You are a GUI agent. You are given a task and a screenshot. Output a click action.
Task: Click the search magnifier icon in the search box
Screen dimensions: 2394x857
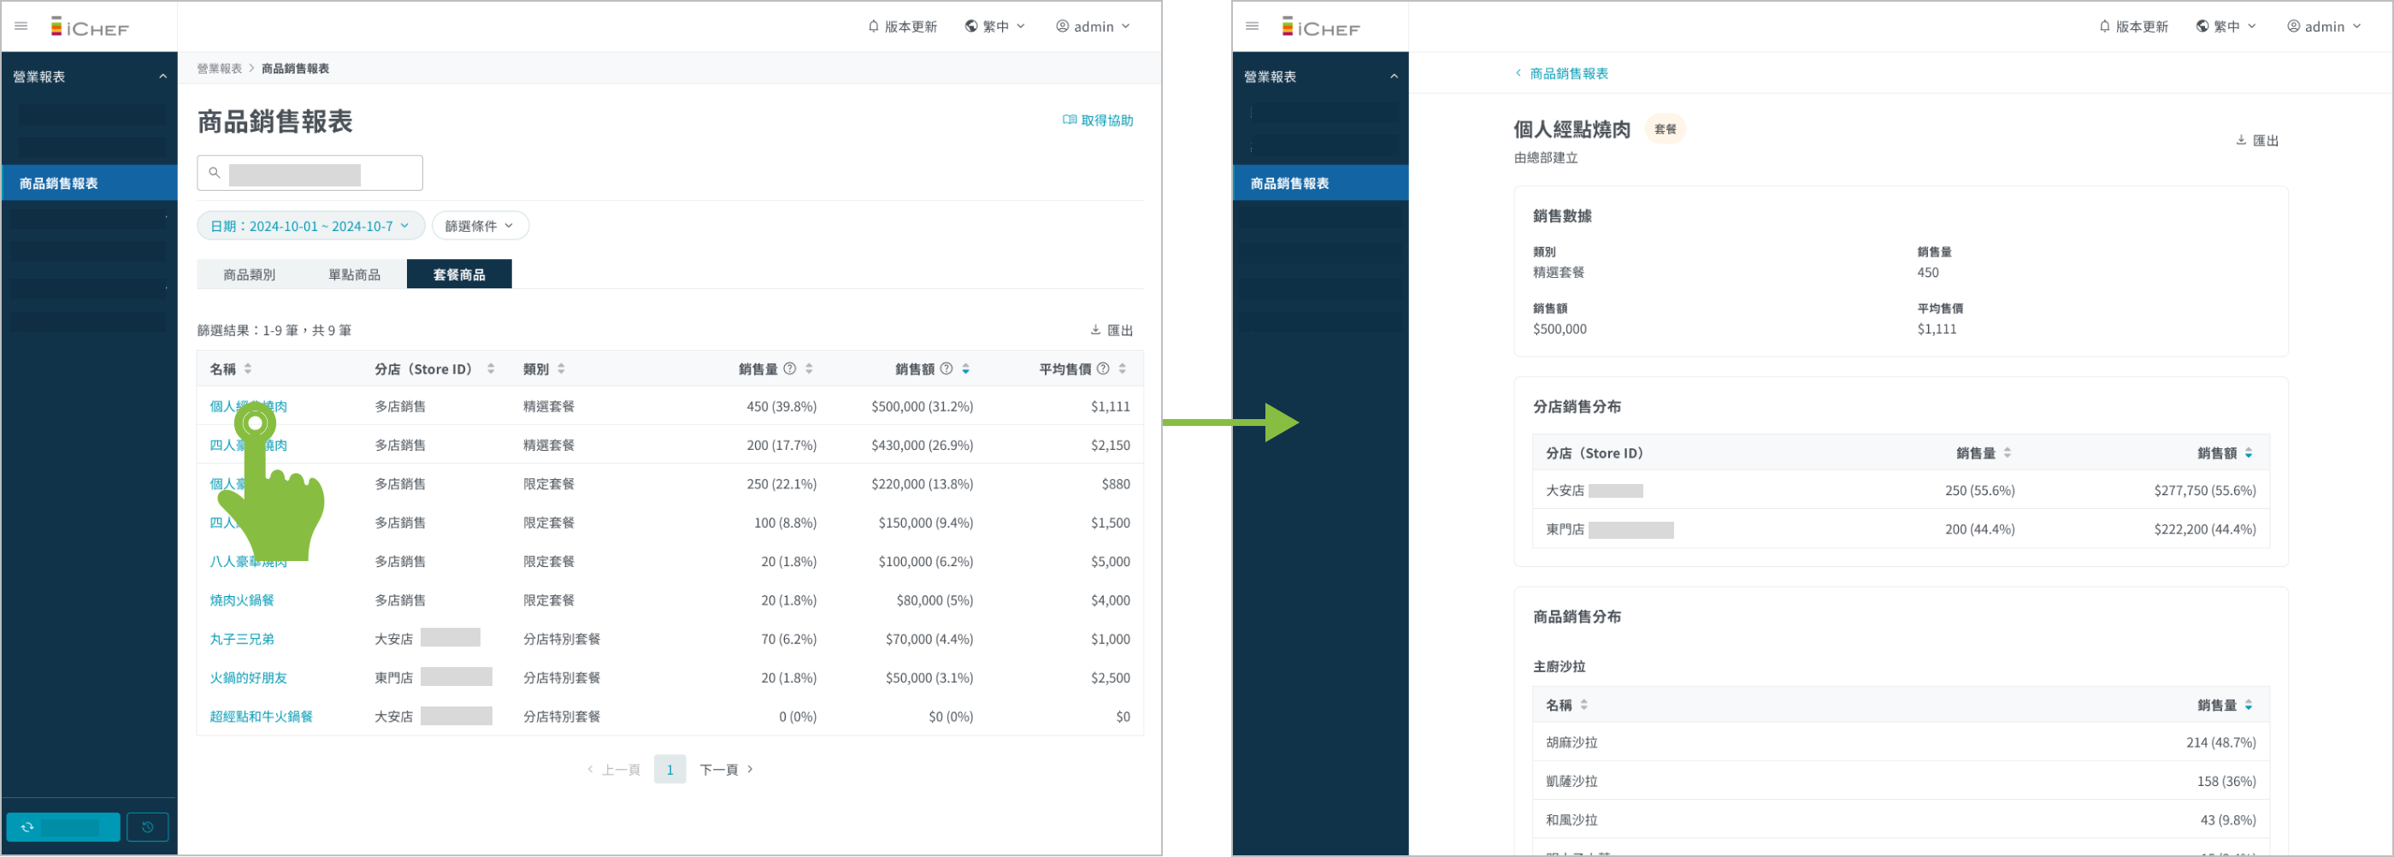pyautogui.click(x=215, y=173)
